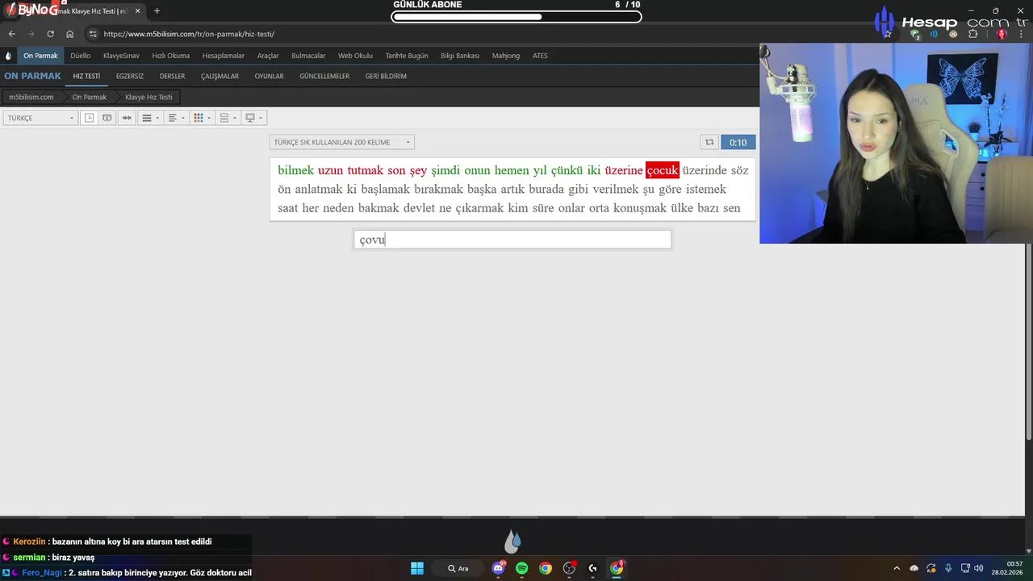Follow the Klavye Hız Testi breadcrumb link
Screen dimensions: 1033x581
(148, 97)
